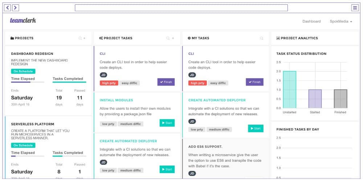The image size is (363, 181).
Task: Click the My Tasks search icon
Action: point(261,38)
